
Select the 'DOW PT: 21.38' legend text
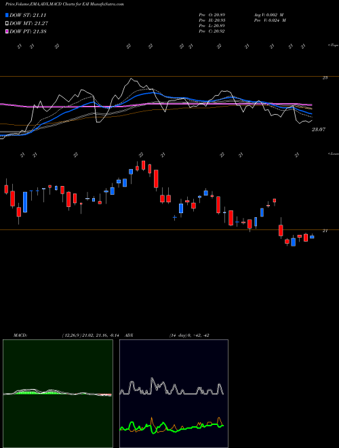28,31
